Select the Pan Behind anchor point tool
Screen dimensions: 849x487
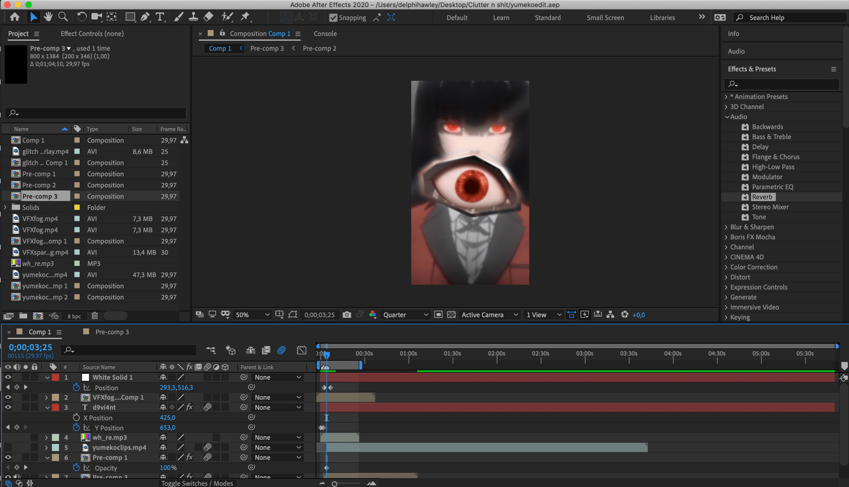(x=112, y=17)
